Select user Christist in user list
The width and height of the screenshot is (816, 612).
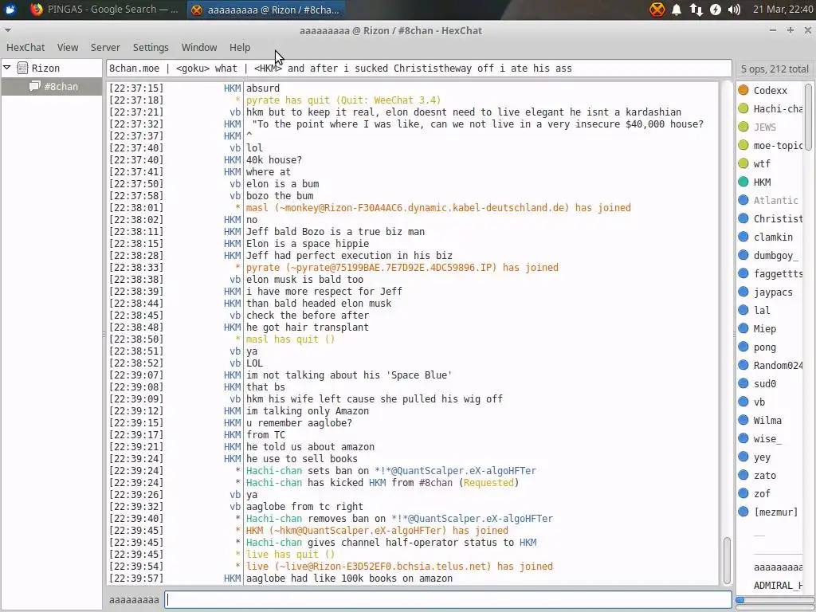point(771,218)
